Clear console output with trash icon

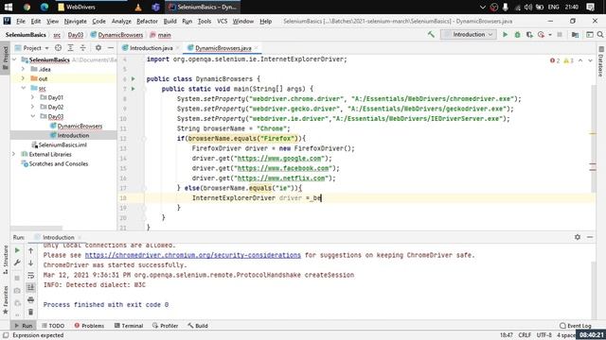coord(30,312)
